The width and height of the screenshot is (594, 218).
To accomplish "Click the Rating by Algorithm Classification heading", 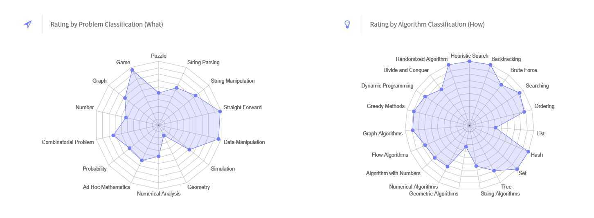I will (427, 24).
